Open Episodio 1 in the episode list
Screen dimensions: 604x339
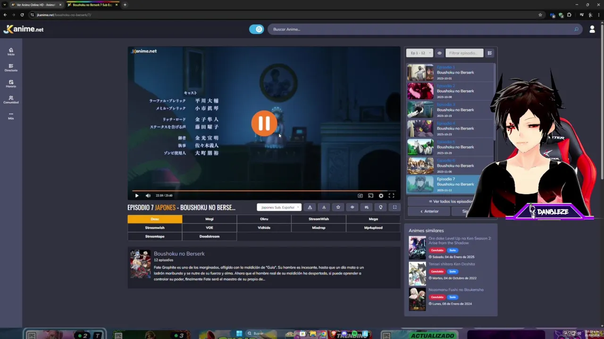click(x=450, y=73)
